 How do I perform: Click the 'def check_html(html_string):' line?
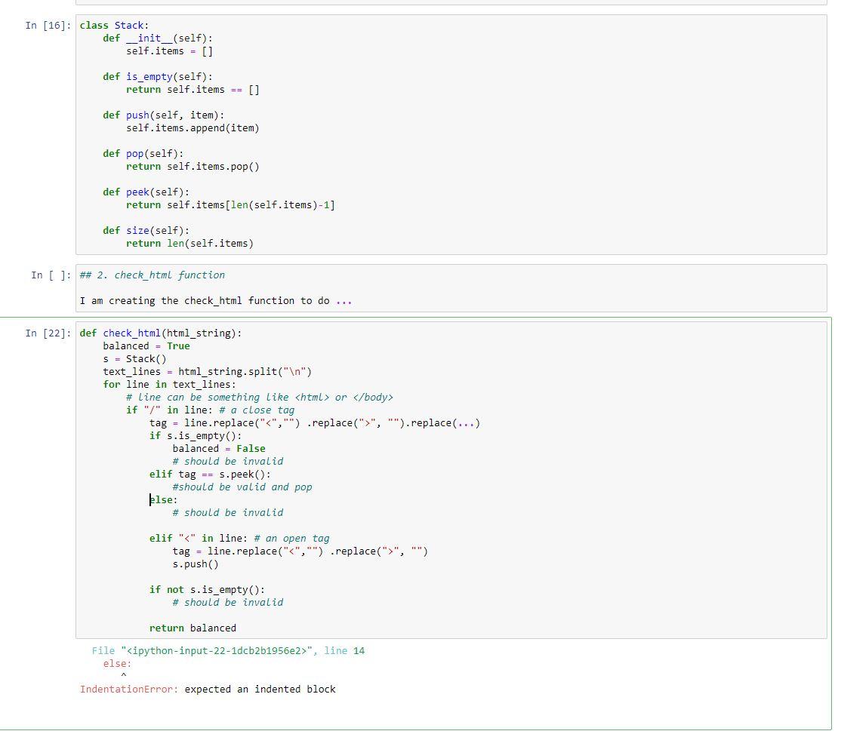(161, 333)
